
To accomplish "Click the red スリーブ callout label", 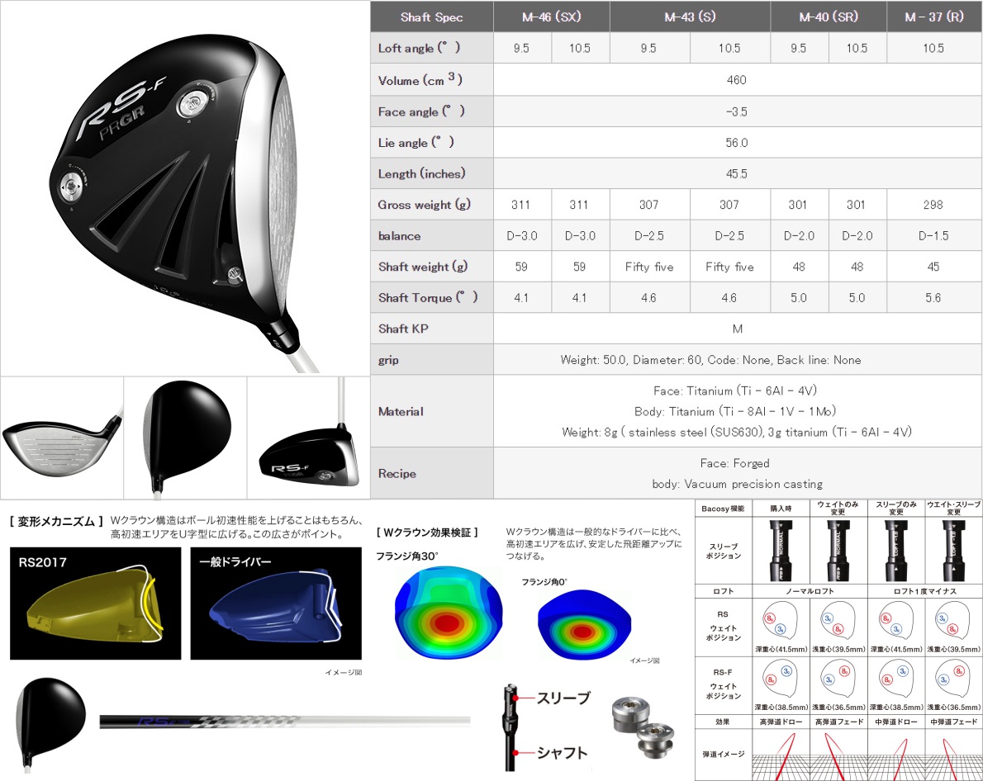I will tap(563, 698).
